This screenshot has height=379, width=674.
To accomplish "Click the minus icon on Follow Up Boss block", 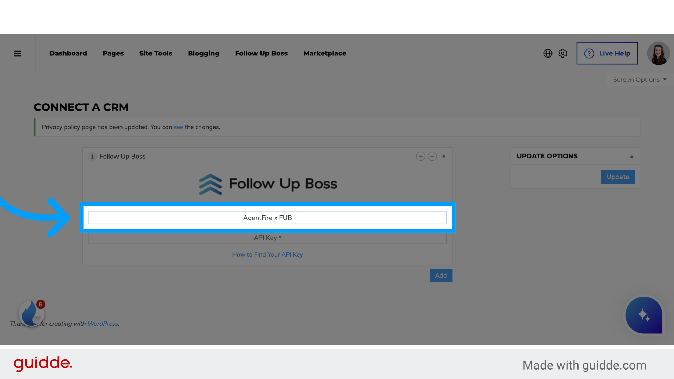I will [x=432, y=156].
